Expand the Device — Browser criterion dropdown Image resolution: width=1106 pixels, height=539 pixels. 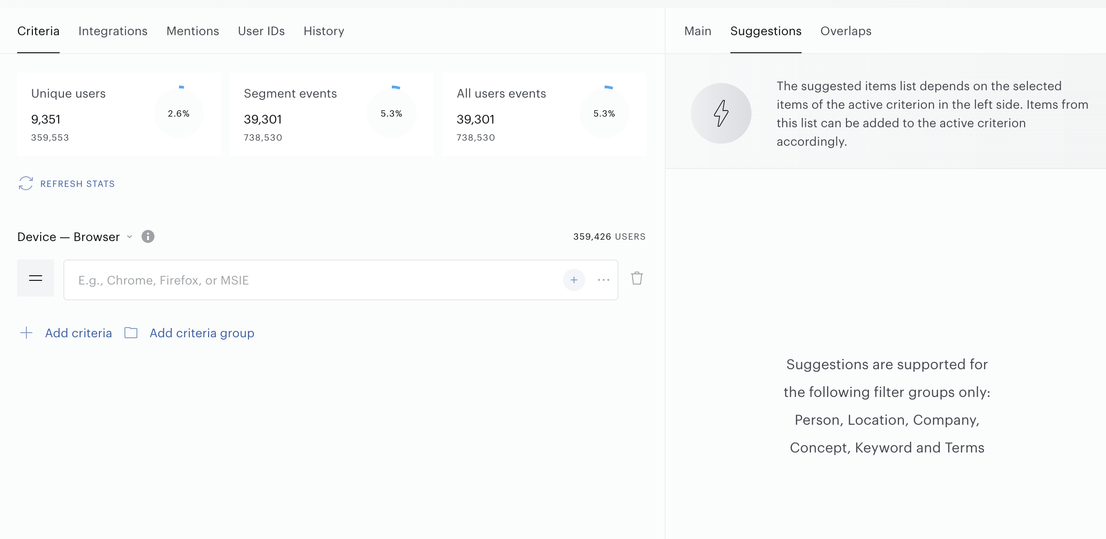click(x=130, y=237)
